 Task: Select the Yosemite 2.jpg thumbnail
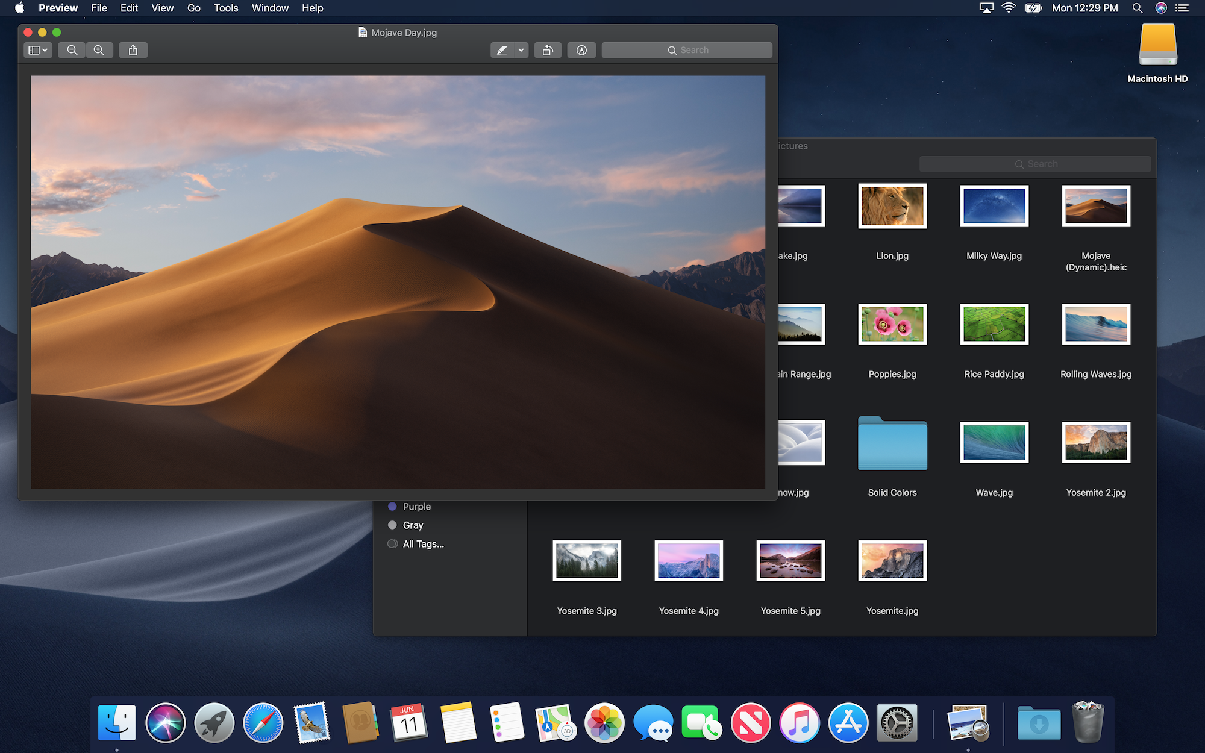[1096, 442]
